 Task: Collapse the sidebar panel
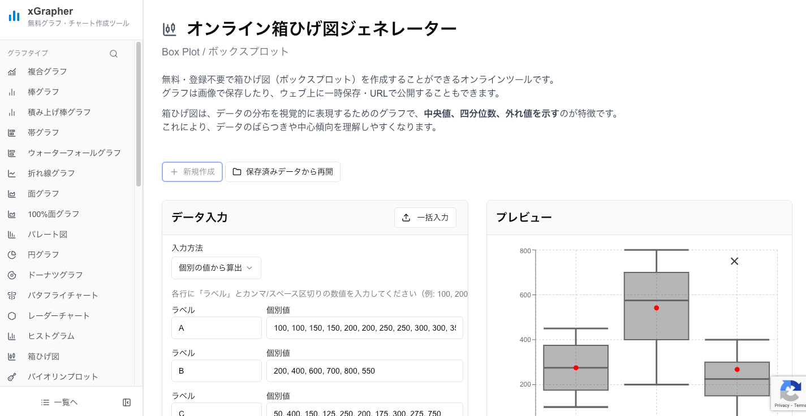tap(127, 402)
